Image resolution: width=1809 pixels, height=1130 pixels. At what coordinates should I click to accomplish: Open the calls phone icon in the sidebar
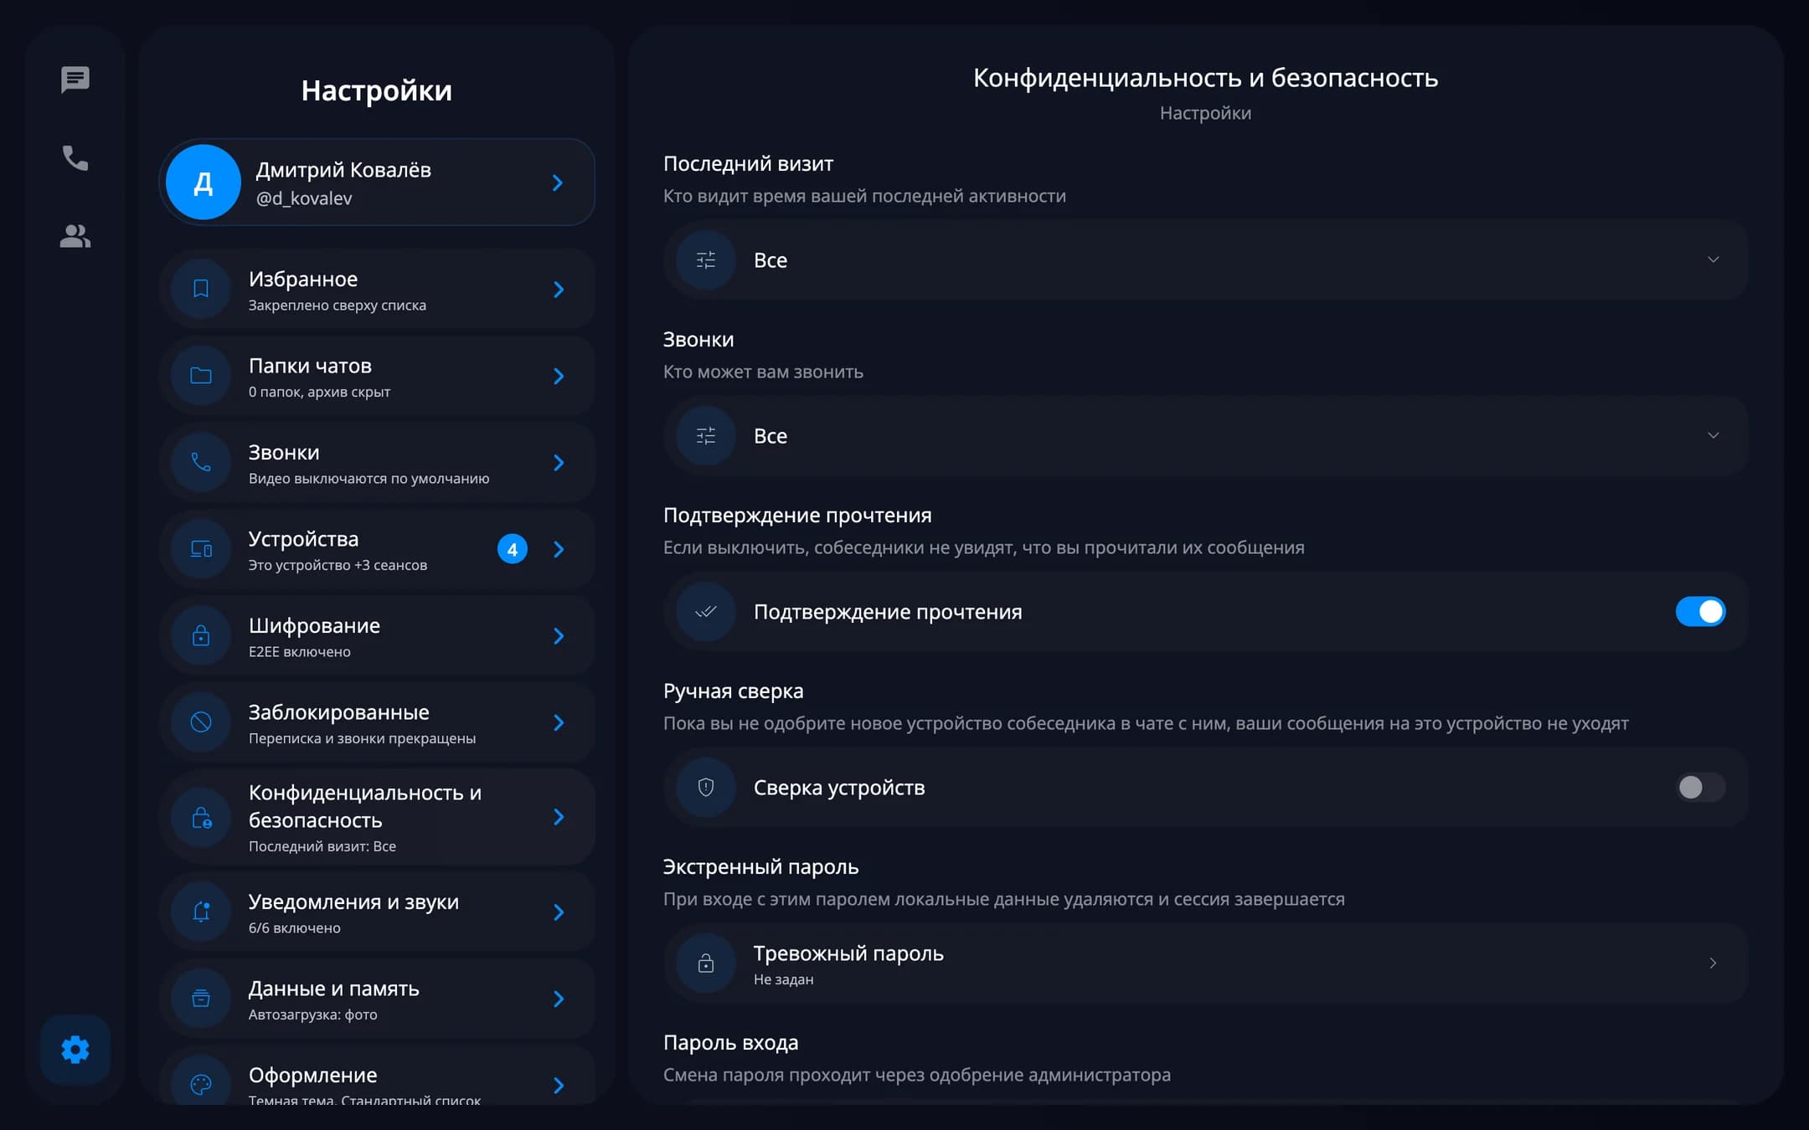pos(75,157)
